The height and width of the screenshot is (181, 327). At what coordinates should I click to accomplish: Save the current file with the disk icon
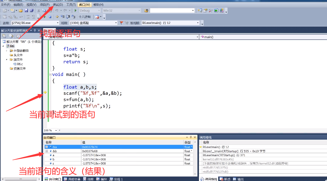pyautogui.click(x=26, y=10)
